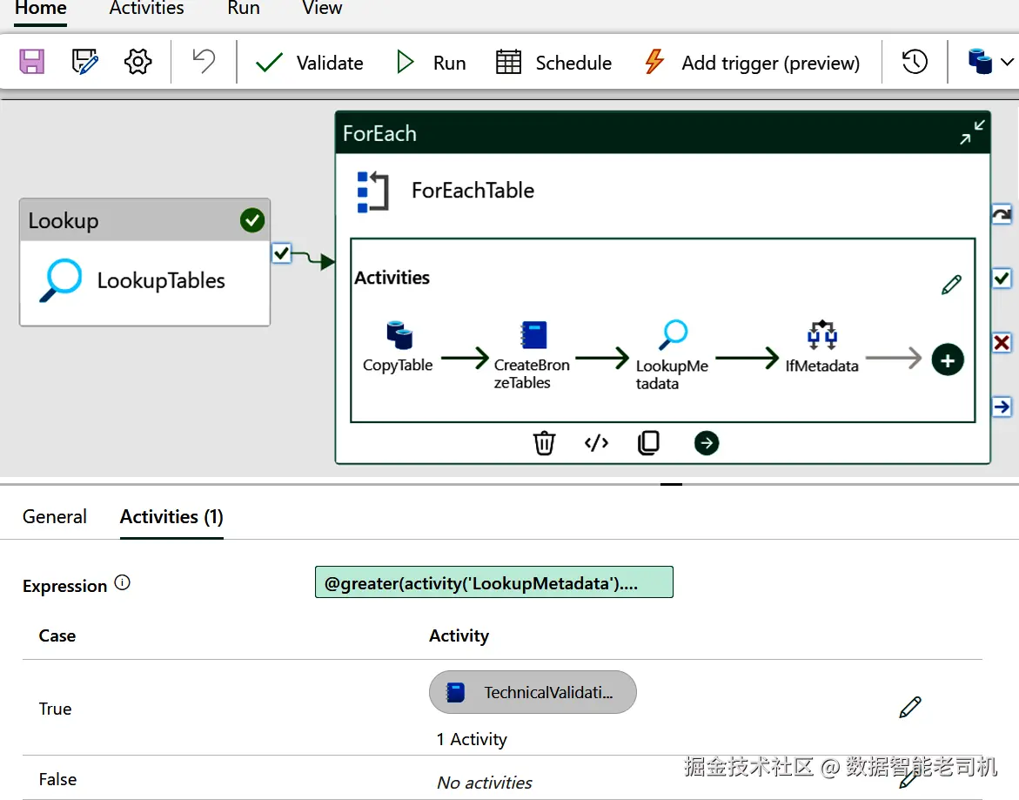The width and height of the screenshot is (1019, 800).
Task: Click the purple Save icon
Action: (x=32, y=62)
